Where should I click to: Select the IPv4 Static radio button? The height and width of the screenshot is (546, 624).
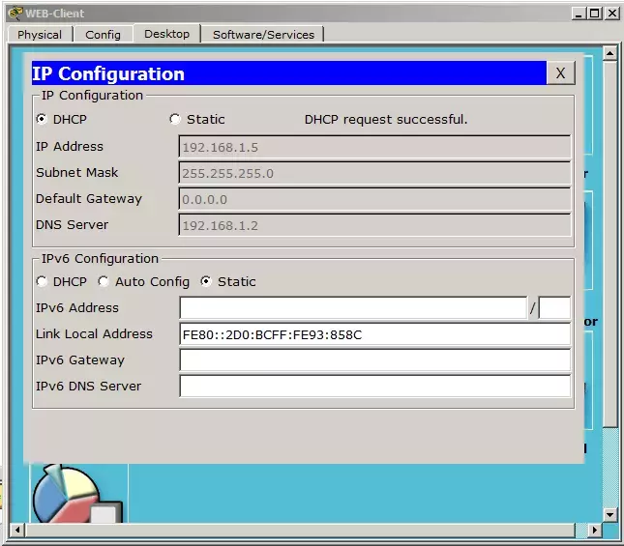[x=175, y=119]
